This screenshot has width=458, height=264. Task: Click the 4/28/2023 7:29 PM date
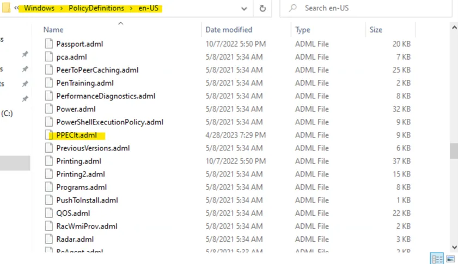(x=236, y=135)
